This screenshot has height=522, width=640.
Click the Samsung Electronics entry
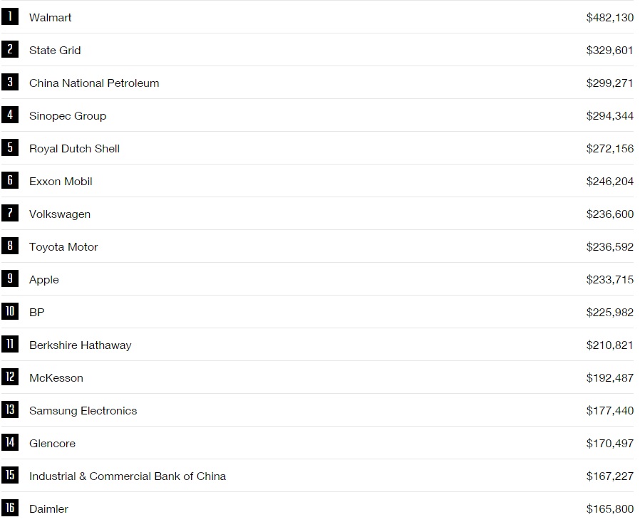(x=83, y=410)
